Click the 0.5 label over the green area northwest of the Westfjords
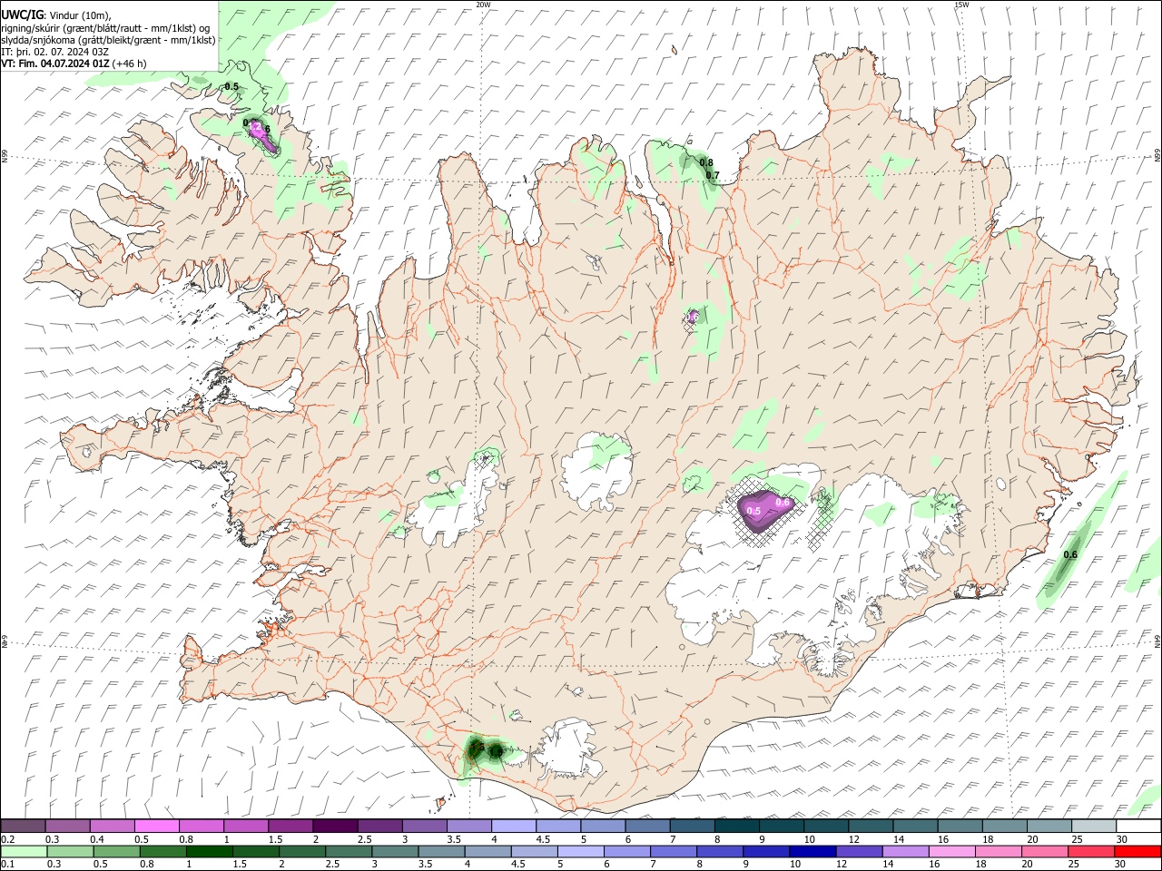 [x=231, y=87]
